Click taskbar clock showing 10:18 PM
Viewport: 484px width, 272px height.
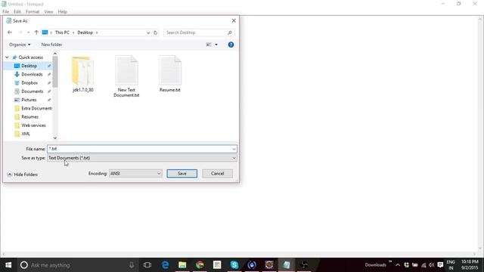(x=470, y=265)
